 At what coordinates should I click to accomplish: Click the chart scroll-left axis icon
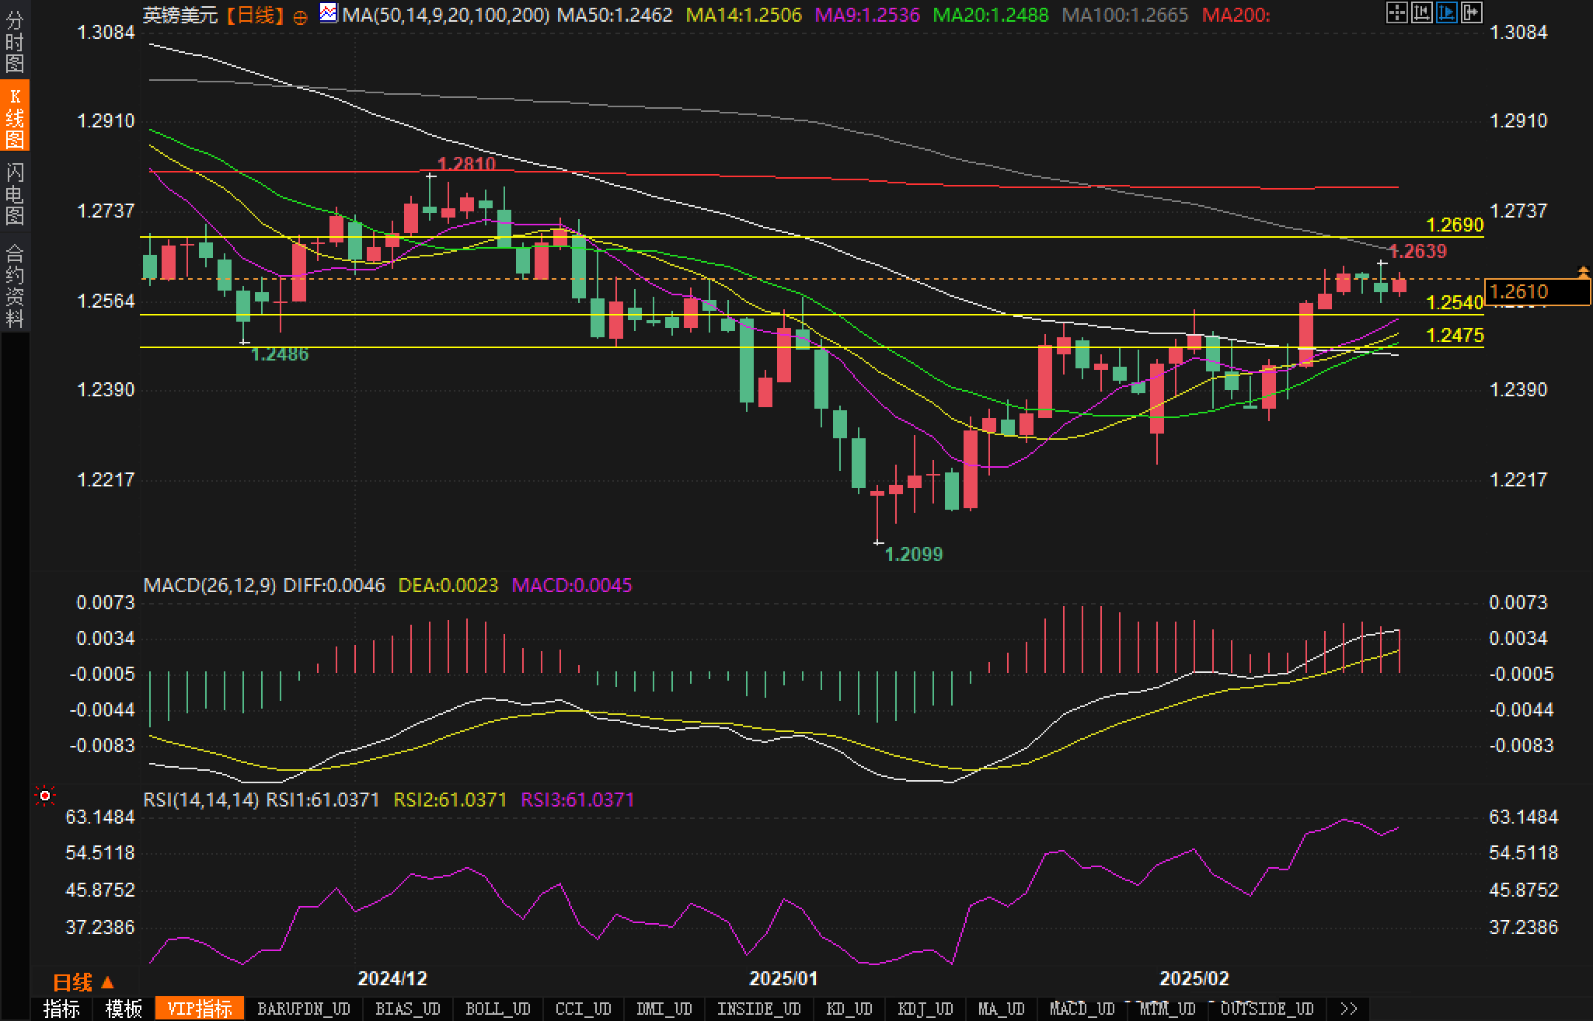pos(1422,12)
